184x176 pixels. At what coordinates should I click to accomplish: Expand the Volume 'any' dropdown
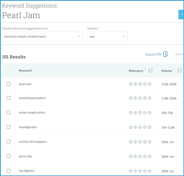tap(108, 37)
